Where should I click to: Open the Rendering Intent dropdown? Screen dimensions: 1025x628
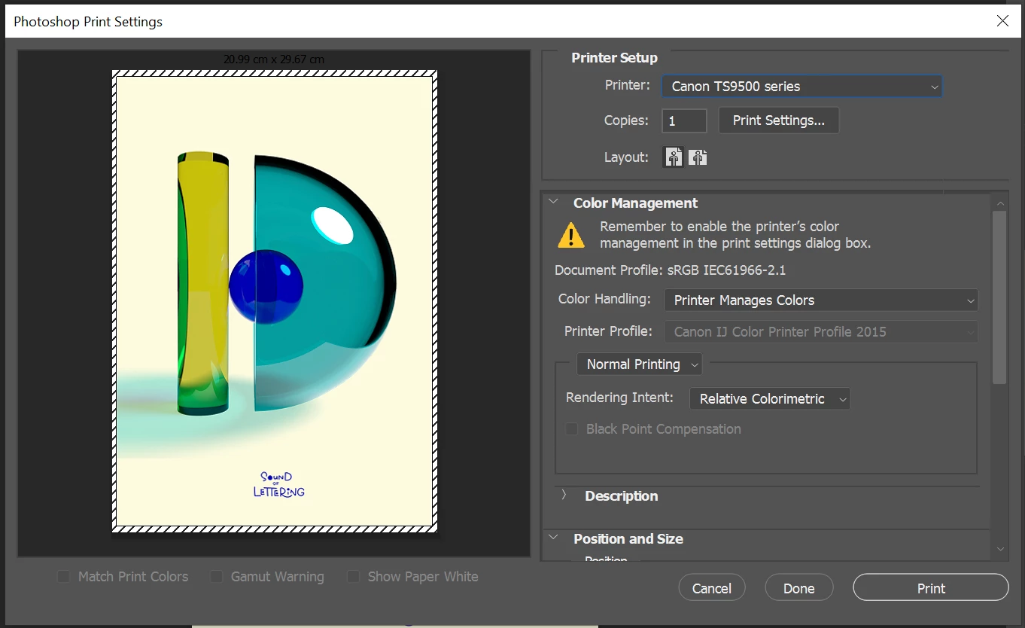pos(770,399)
